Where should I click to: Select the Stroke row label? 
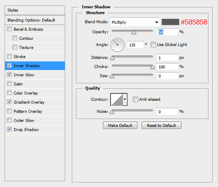point(20,57)
